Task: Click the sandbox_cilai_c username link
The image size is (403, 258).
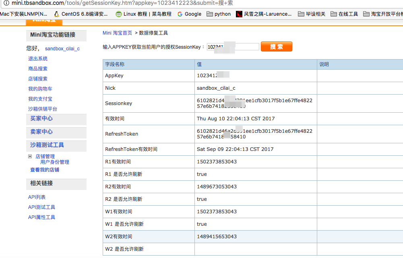Action: 62,49
